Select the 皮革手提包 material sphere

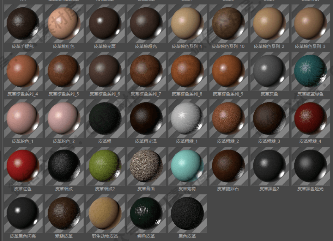click(x=23, y=24)
